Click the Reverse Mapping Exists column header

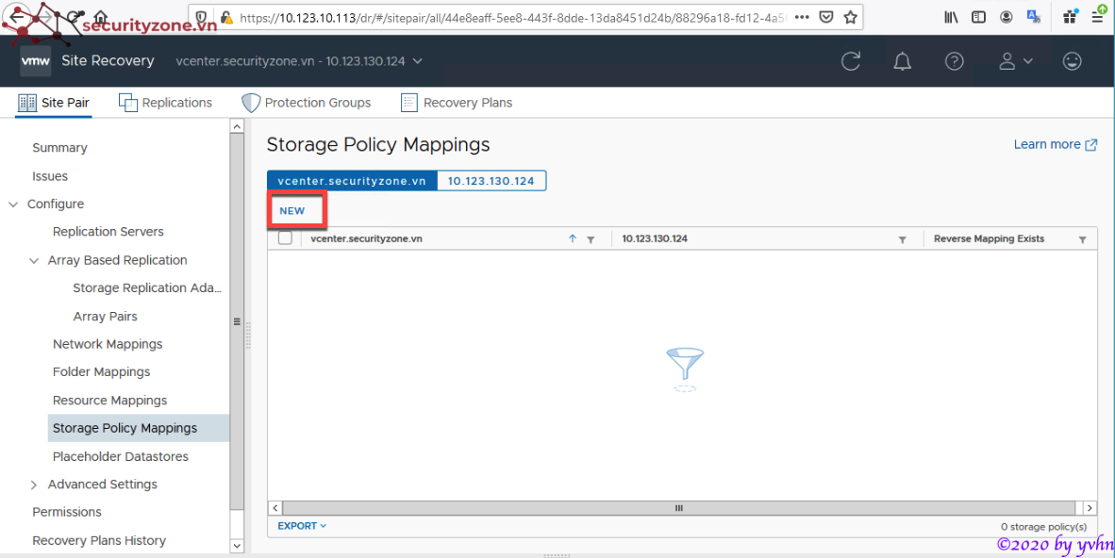point(990,238)
